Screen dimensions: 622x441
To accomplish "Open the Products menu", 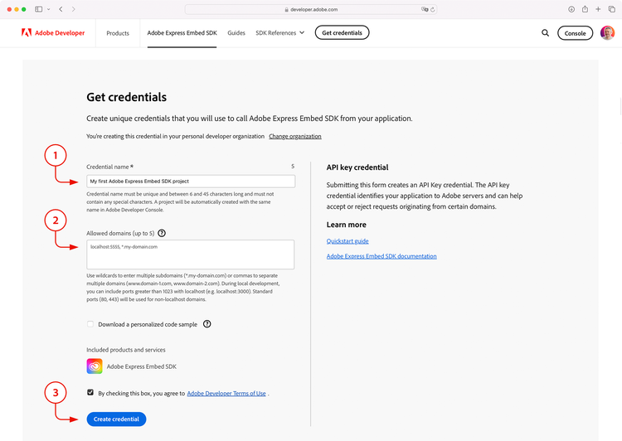I will click(118, 33).
